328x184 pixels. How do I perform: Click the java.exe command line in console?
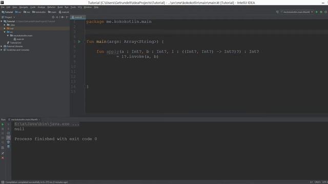tap(47, 124)
